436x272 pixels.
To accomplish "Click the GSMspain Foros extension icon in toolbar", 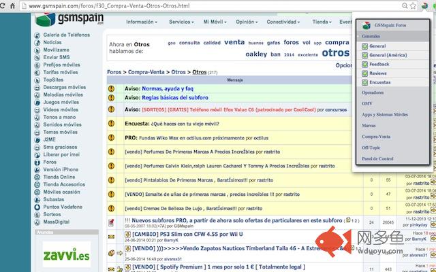I will click(x=424, y=5).
